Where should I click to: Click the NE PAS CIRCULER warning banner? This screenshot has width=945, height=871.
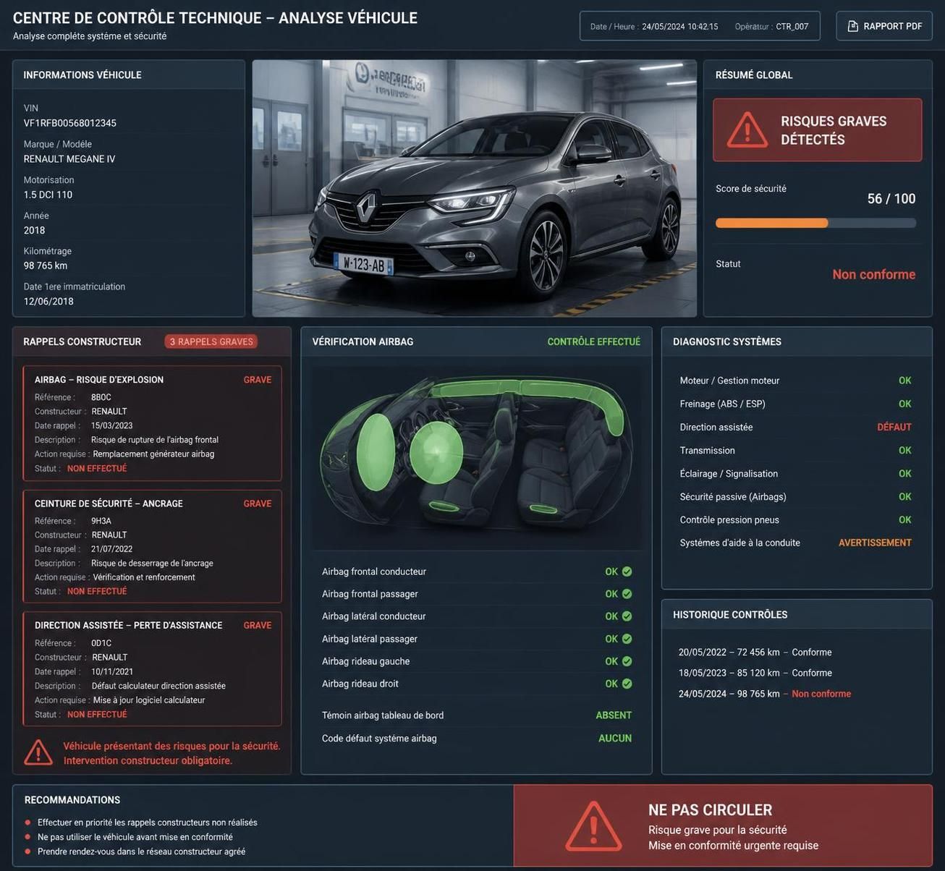coord(723,825)
